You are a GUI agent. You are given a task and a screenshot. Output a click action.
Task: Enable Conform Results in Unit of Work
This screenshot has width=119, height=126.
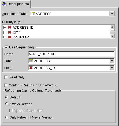click(6, 85)
